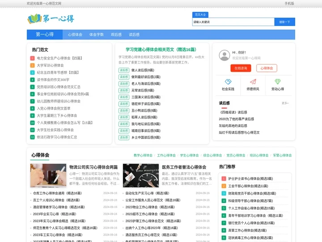Open 工会干部心得体会(精选11篇)
Viewport: 322px width, 242px height.
coord(248,186)
